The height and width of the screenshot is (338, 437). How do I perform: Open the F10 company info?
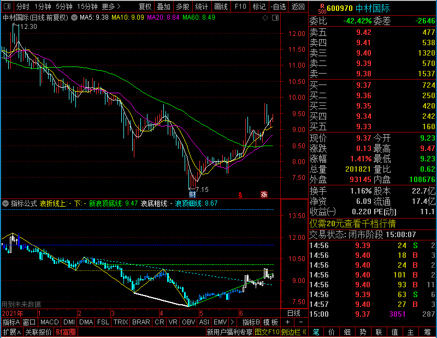pyautogui.click(x=240, y=7)
